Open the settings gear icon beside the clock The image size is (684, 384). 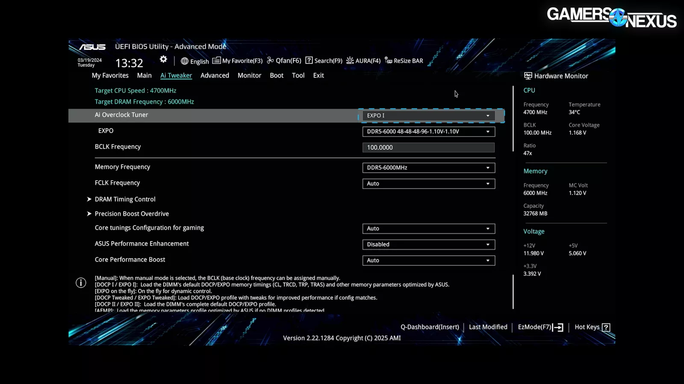point(163,59)
